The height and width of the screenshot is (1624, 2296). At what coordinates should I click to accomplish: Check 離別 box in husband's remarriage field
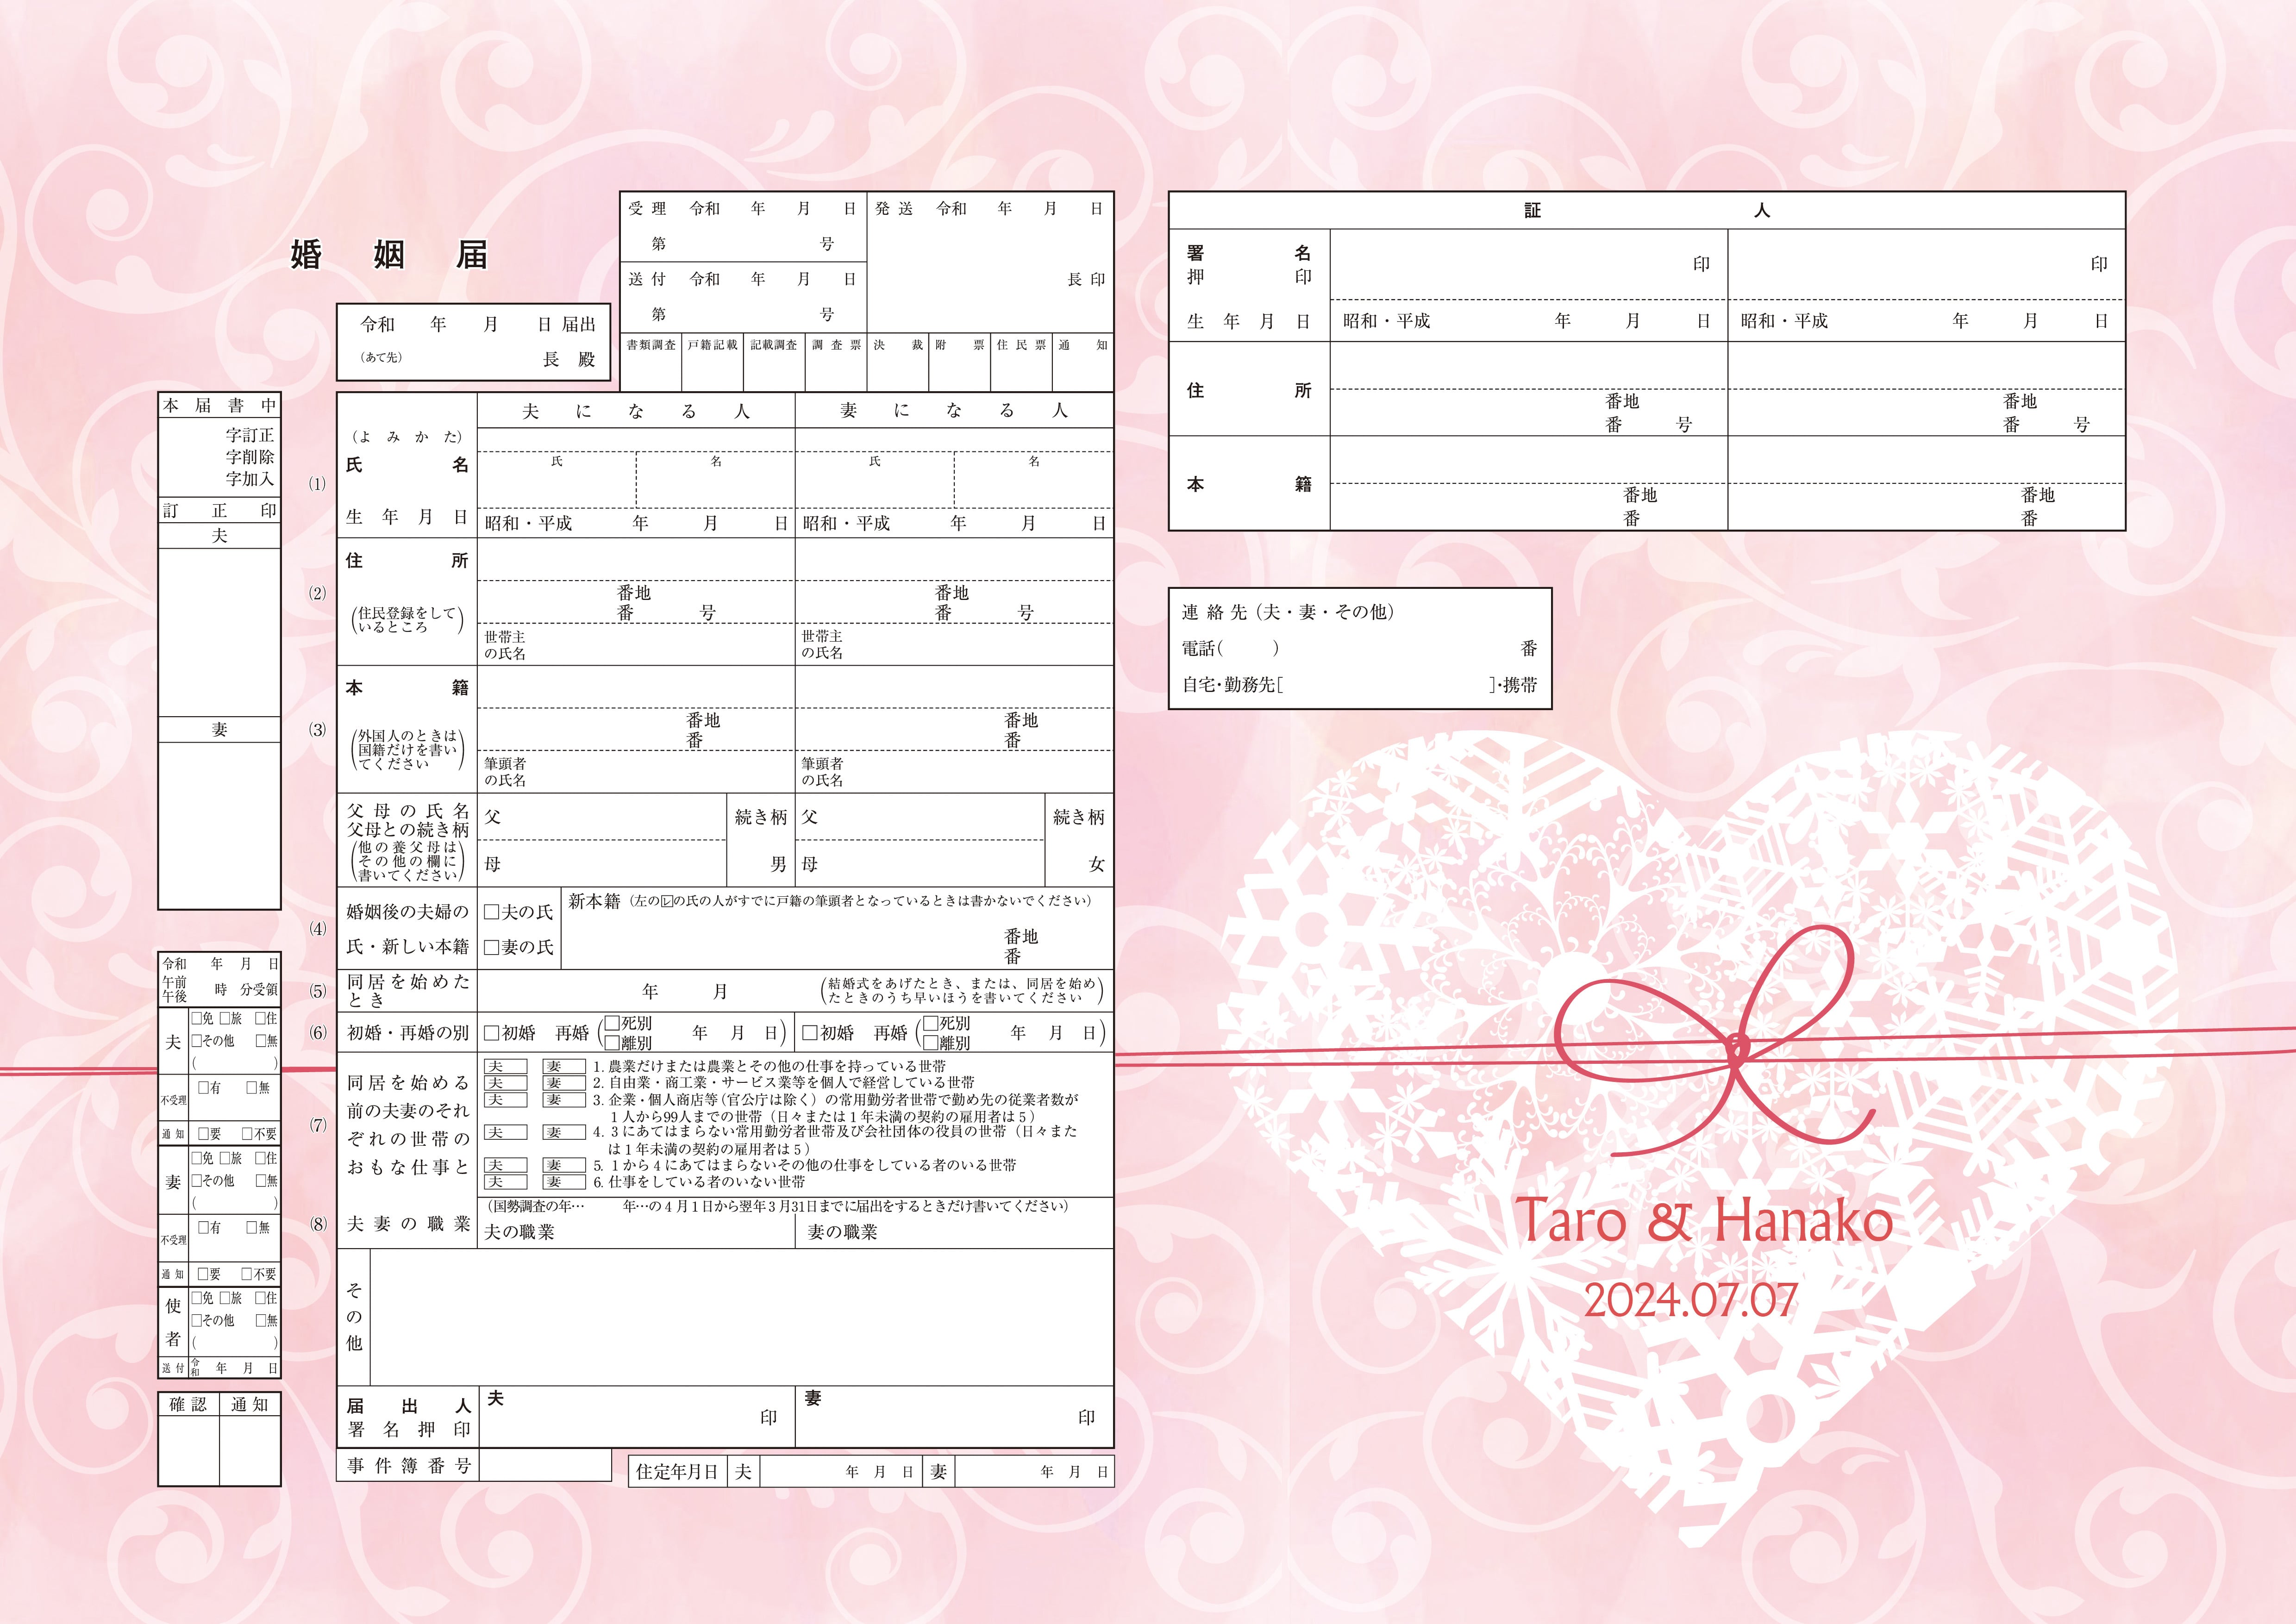612,1042
